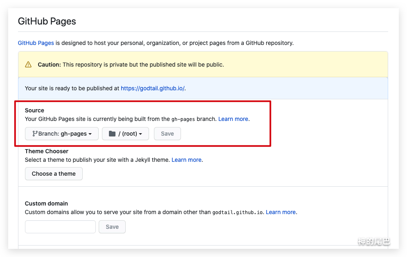Click the folder icon on root selector
407x257 pixels.
click(x=112, y=134)
